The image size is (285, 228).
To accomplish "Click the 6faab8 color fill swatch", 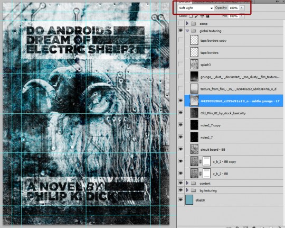I will click(x=189, y=200).
